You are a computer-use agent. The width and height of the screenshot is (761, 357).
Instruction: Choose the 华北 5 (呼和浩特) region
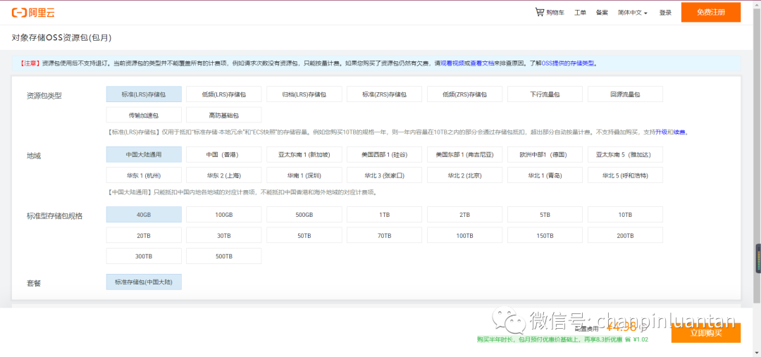(x=625, y=175)
